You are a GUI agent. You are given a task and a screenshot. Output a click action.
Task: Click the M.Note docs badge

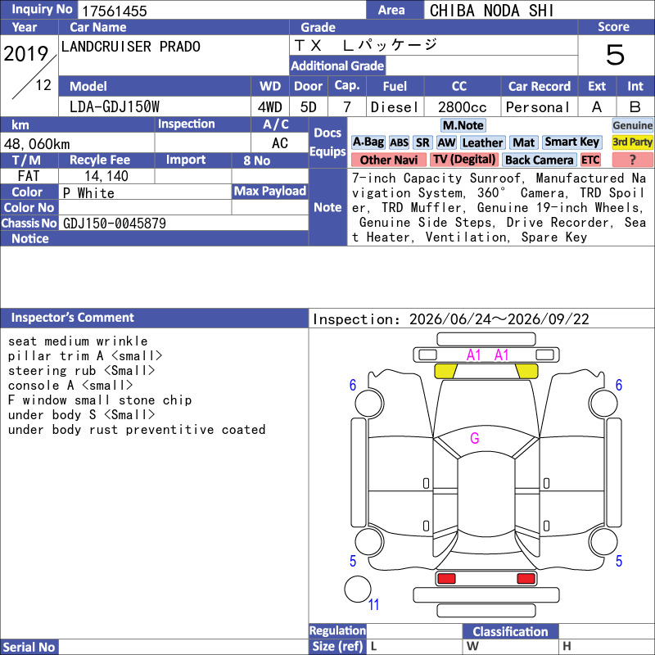(x=463, y=125)
